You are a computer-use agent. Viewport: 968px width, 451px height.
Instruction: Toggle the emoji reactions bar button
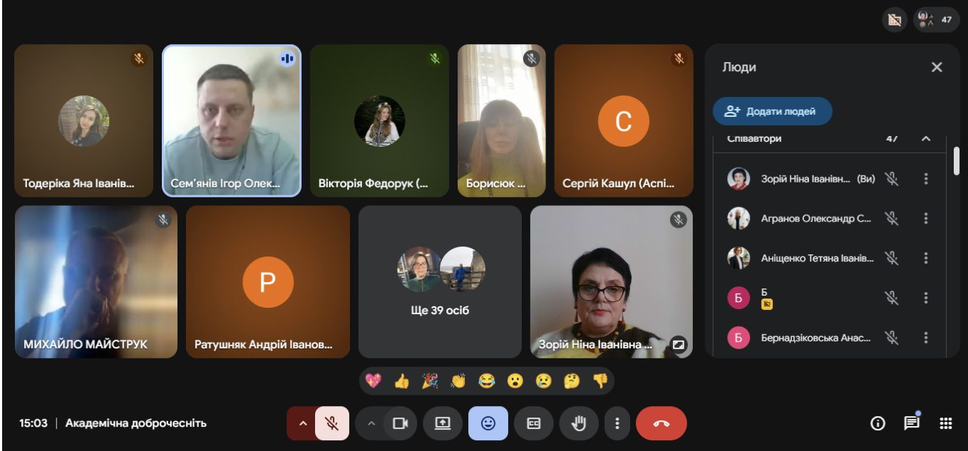[488, 423]
